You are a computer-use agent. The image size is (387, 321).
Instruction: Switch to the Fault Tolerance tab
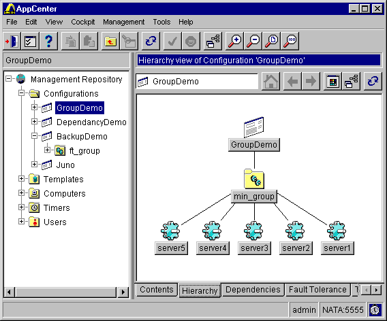pos(318,290)
